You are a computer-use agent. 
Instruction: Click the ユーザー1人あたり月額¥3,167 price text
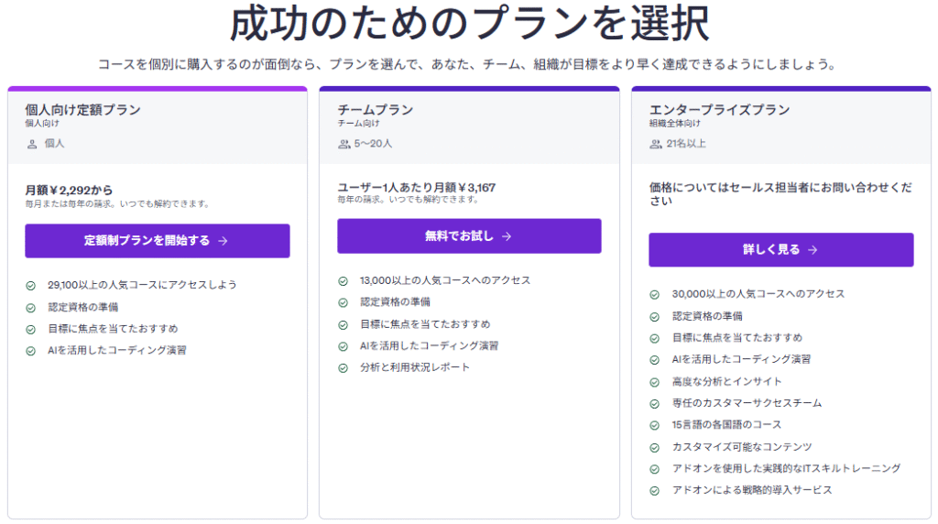tap(417, 187)
